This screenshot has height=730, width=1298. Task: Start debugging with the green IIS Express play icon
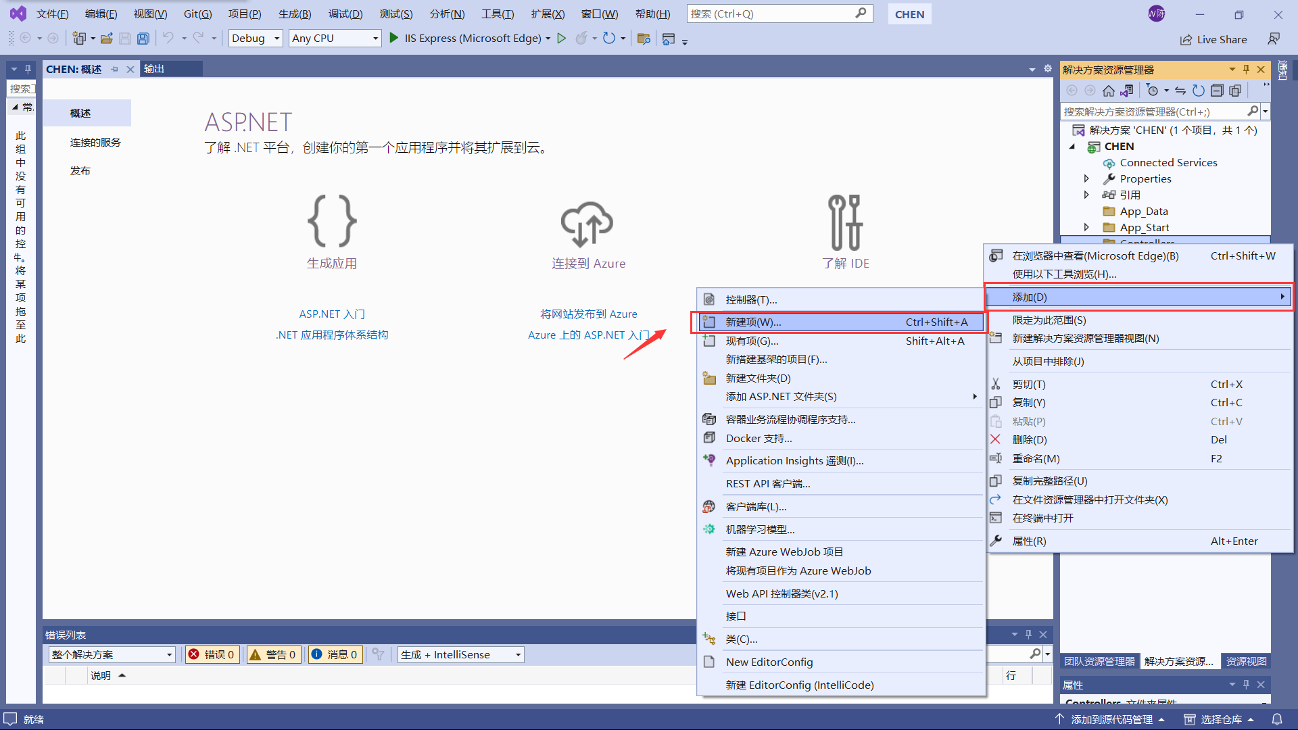click(394, 39)
